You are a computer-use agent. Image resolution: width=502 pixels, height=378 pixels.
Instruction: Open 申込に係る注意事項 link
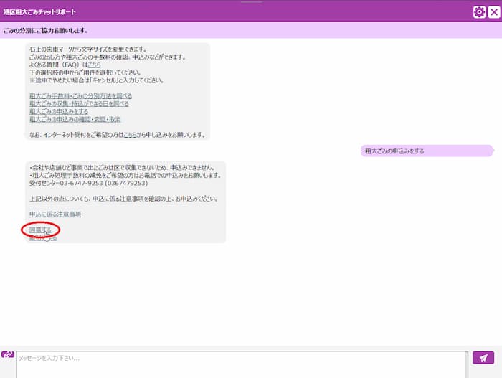click(x=55, y=214)
